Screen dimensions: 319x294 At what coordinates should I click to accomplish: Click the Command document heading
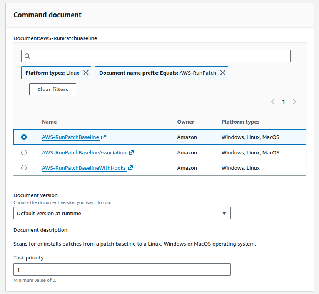(47, 15)
